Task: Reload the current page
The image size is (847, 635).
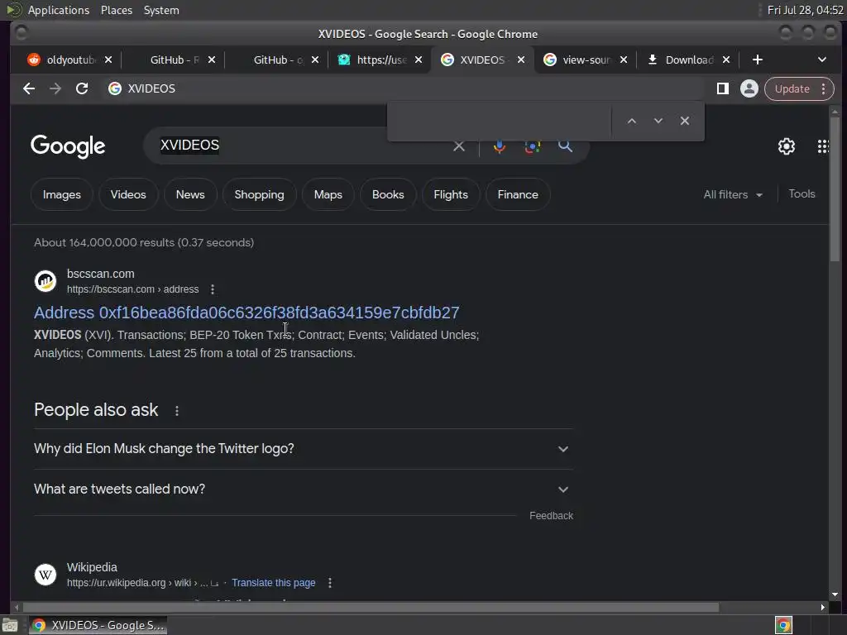Action: [x=82, y=88]
